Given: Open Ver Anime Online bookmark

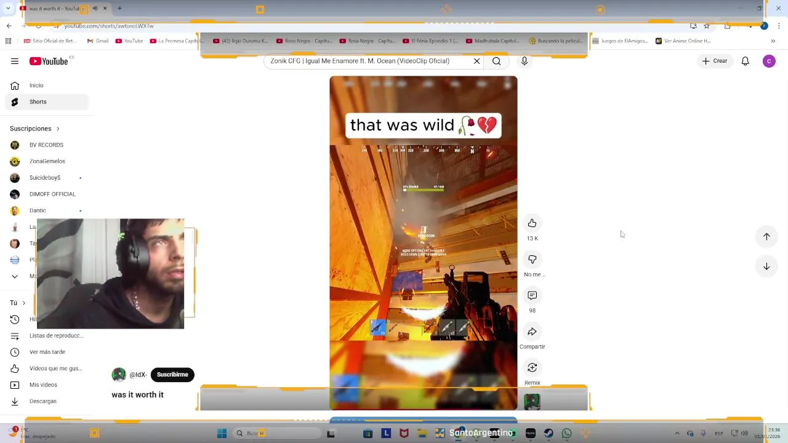Looking at the screenshot, I should tap(683, 41).
